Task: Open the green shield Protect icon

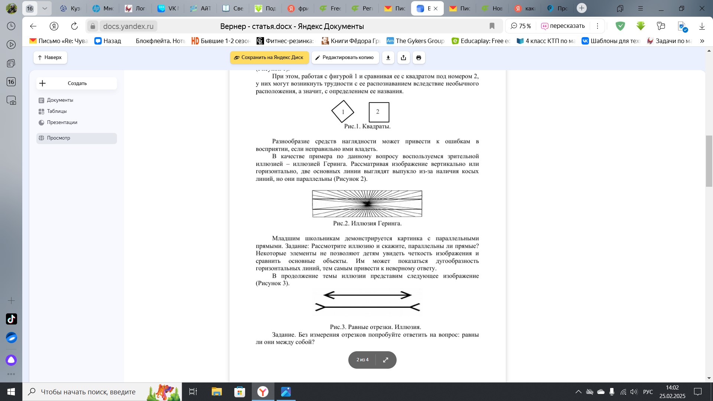Action: tap(620, 26)
